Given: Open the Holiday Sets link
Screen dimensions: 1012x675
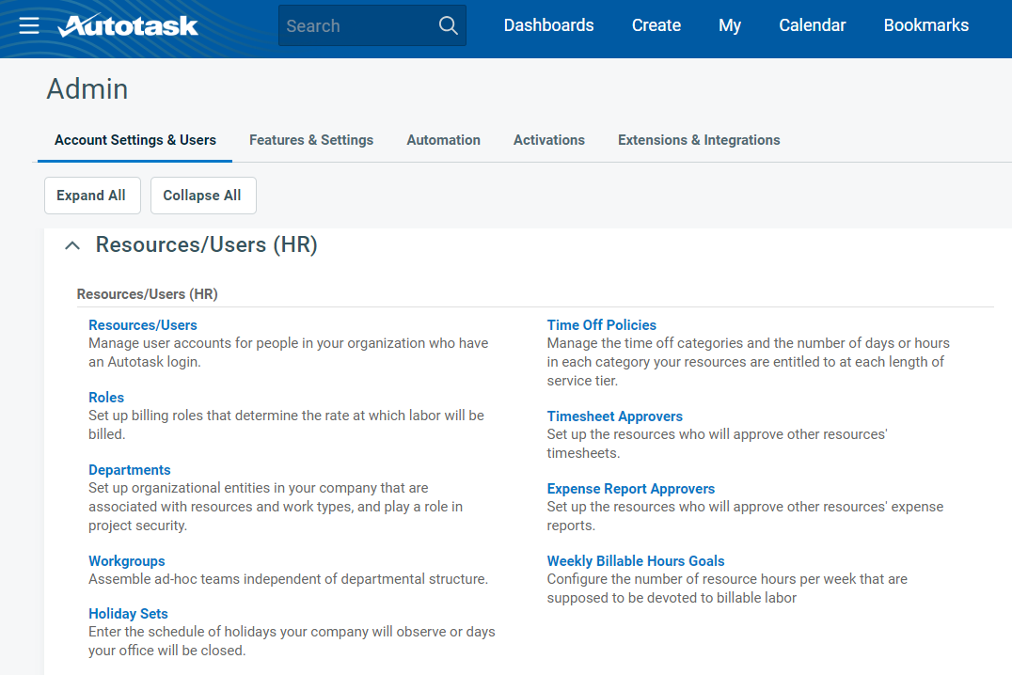Looking at the screenshot, I should pyautogui.click(x=128, y=614).
